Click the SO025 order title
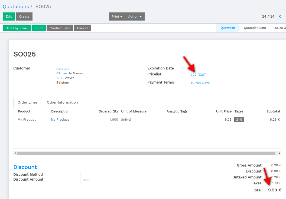This screenshot has width=286, height=199. click(25, 54)
